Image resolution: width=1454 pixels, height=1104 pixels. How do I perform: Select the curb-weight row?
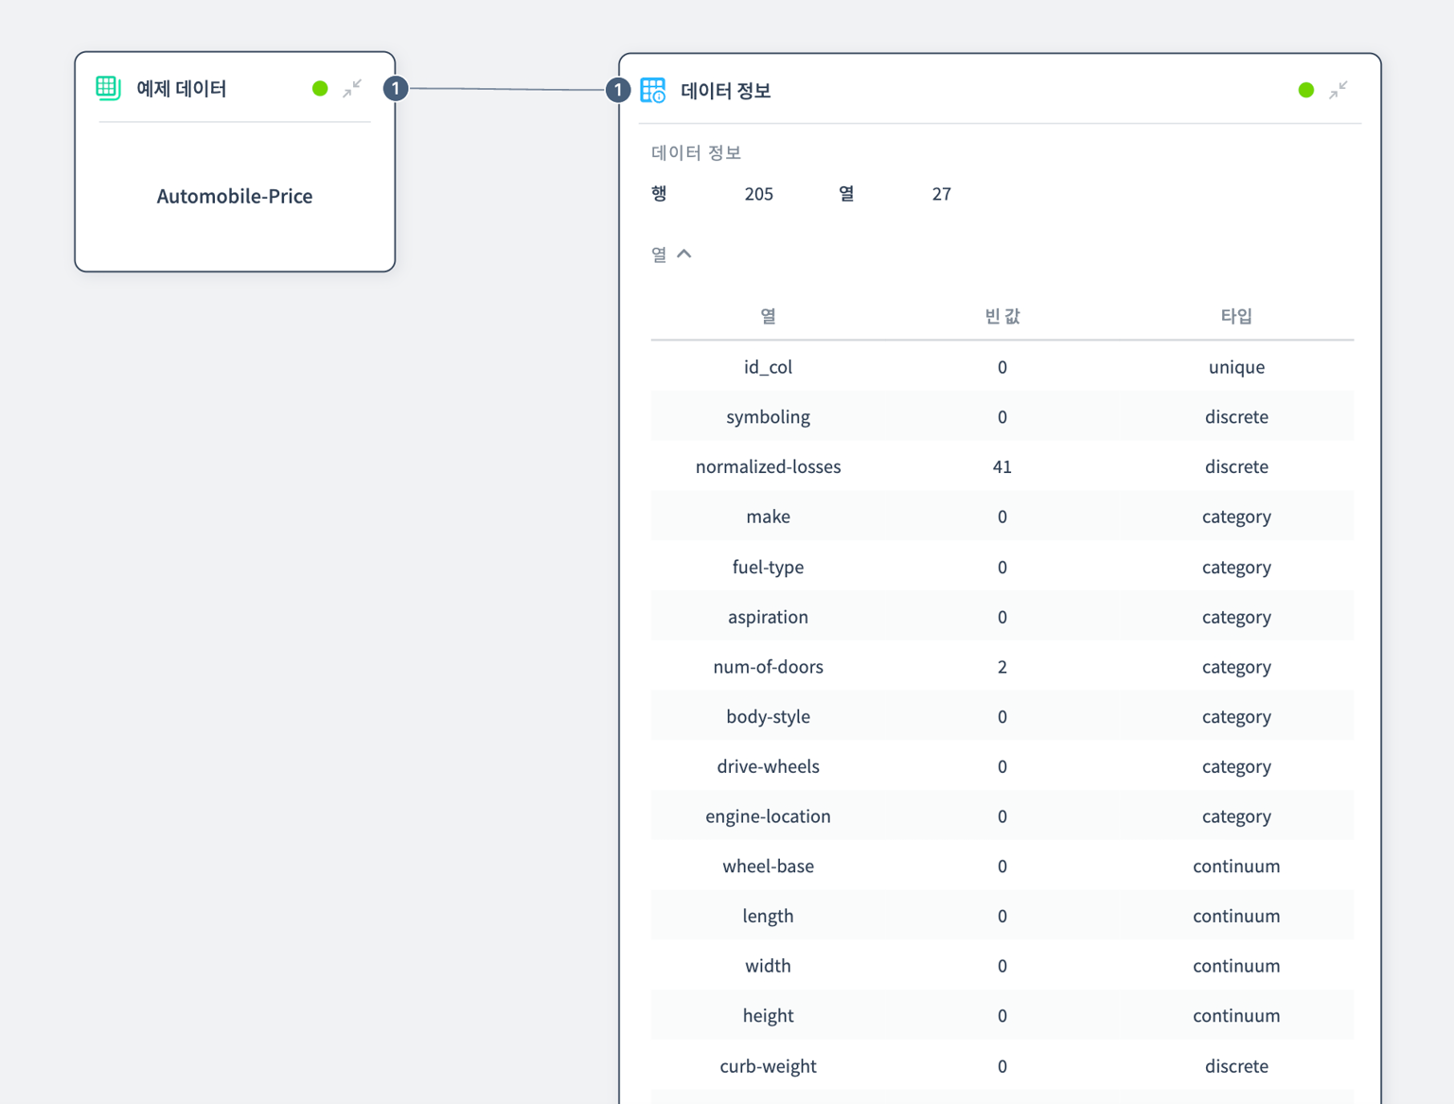(768, 1065)
